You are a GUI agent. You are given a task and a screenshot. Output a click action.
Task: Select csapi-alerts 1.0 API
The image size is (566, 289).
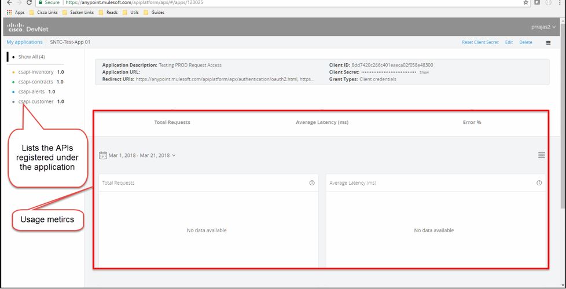click(36, 92)
